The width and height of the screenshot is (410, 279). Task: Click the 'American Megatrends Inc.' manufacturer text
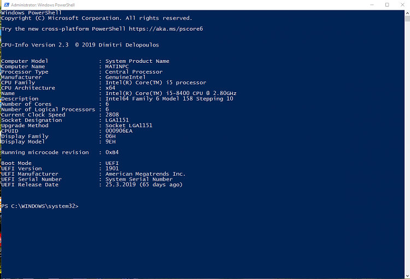tap(145, 174)
